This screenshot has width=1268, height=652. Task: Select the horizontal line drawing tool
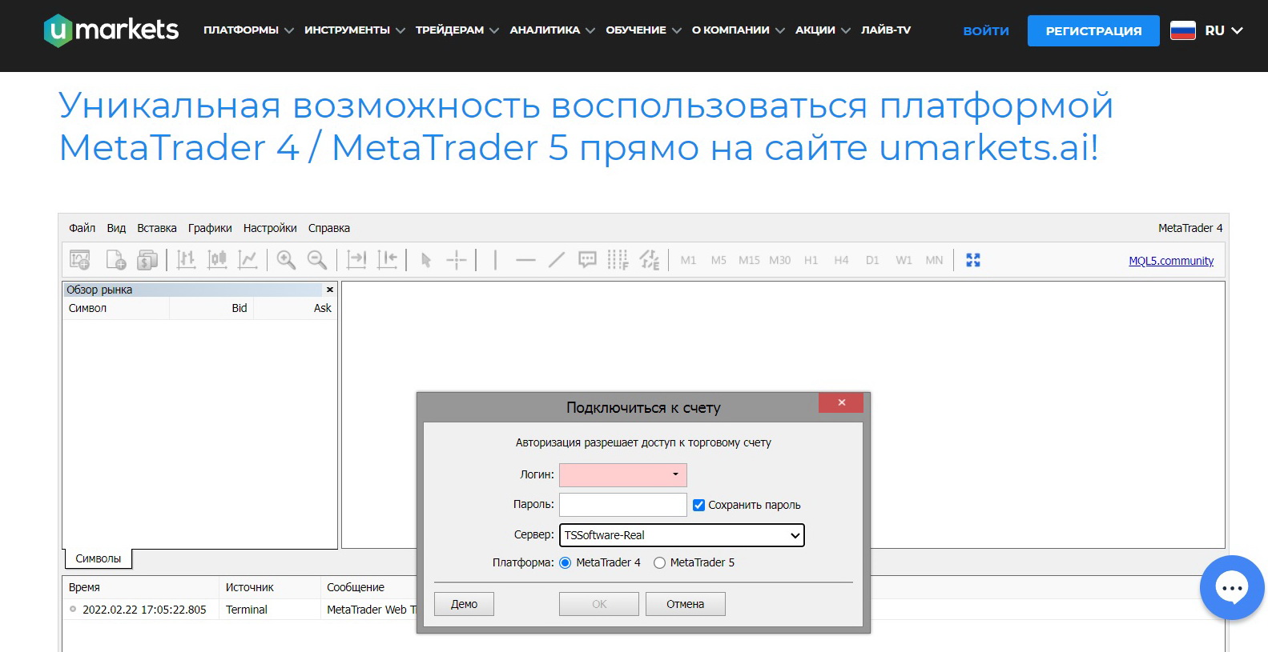[x=525, y=260]
